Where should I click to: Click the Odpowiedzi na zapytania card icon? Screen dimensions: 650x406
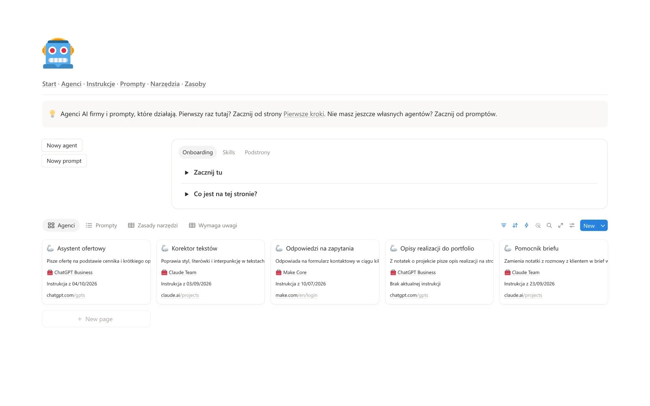coord(279,248)
